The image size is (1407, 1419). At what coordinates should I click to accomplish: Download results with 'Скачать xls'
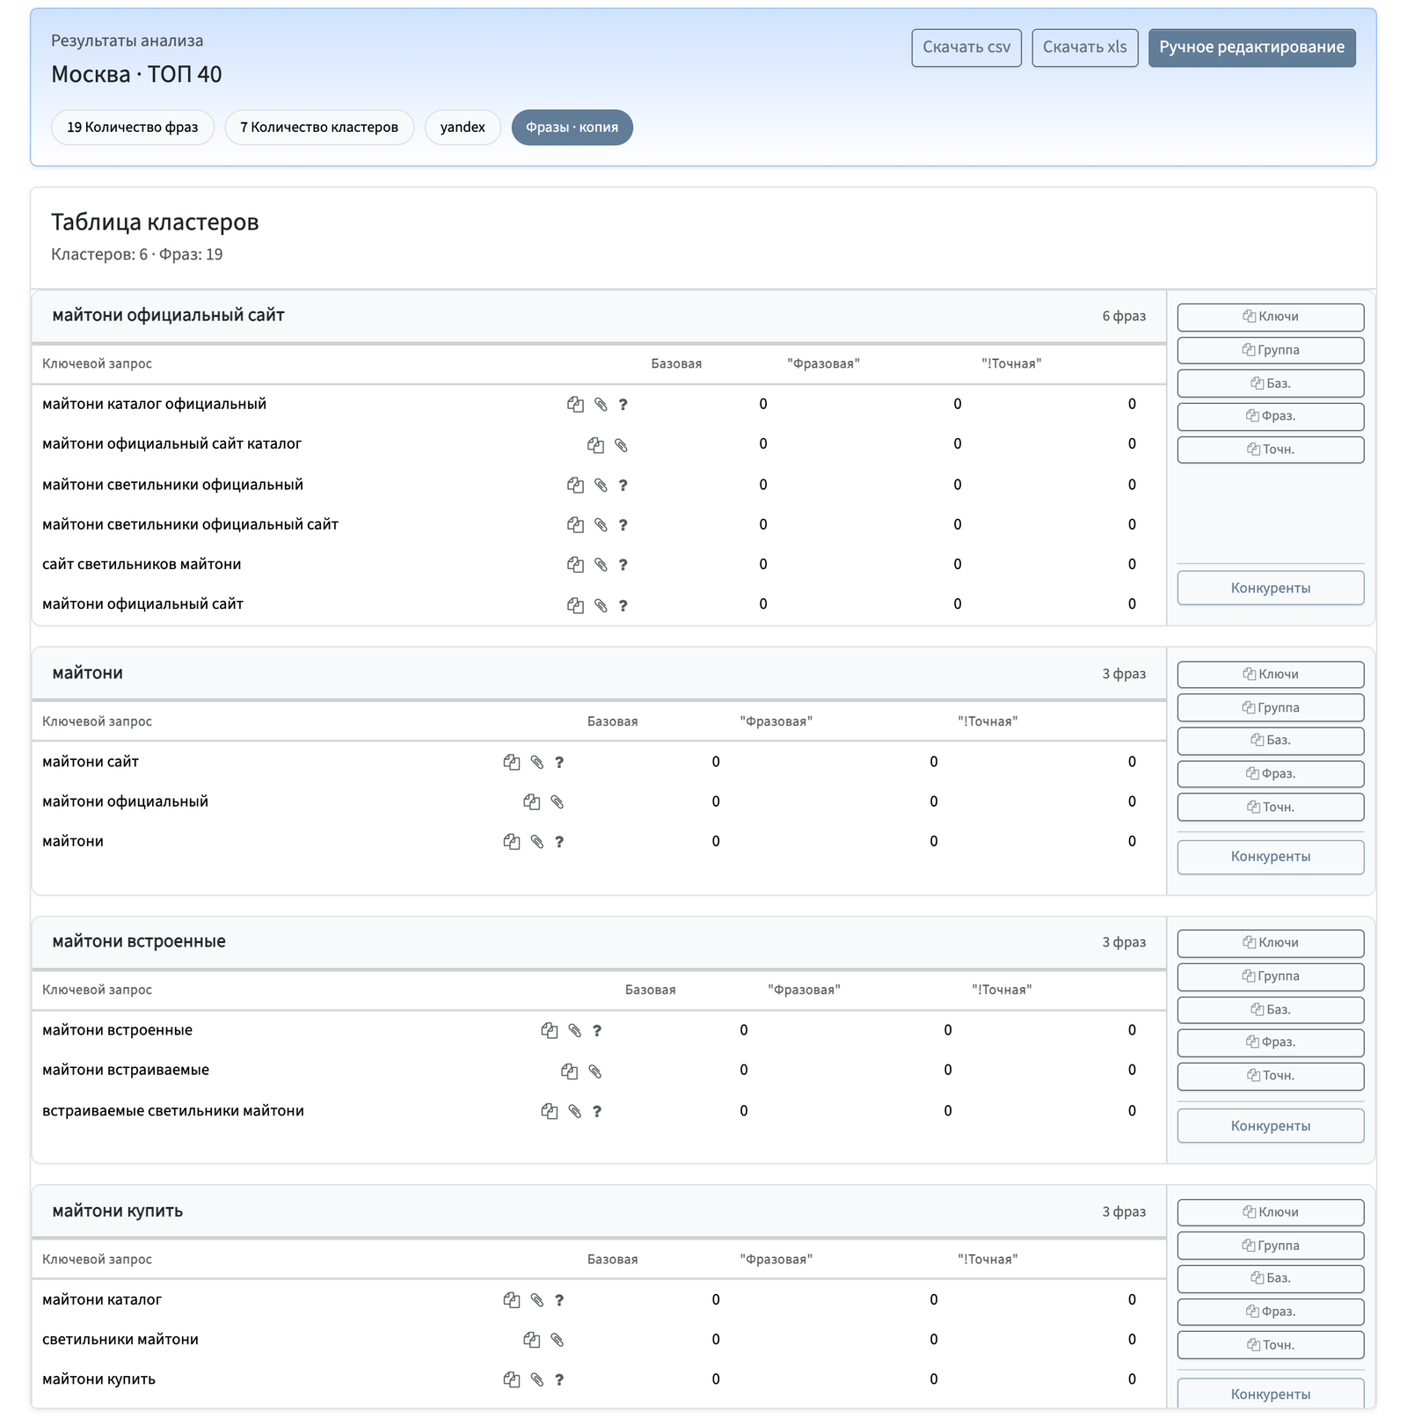[1085, 48]
